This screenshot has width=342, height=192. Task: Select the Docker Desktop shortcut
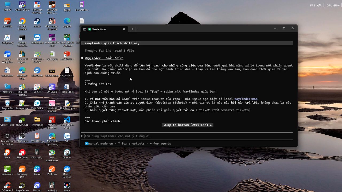coord(67,172)
